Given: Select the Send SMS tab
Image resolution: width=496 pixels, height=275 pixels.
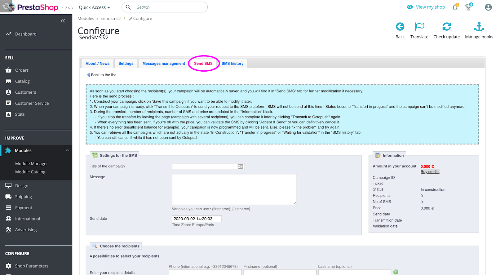Looking at the screenshot, I should 203,64.
